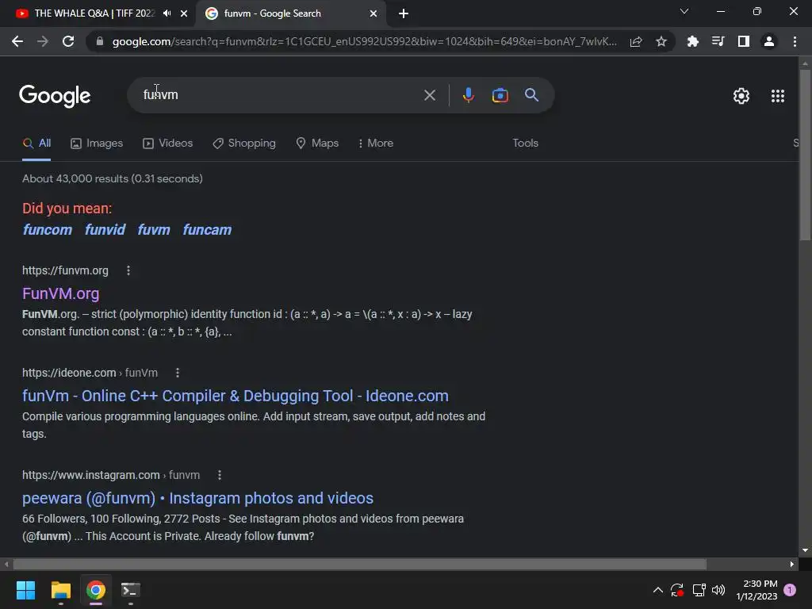Open the Chrome profile menu
Viewport: 812px width, 609px height.
click(x=769, y=41)
